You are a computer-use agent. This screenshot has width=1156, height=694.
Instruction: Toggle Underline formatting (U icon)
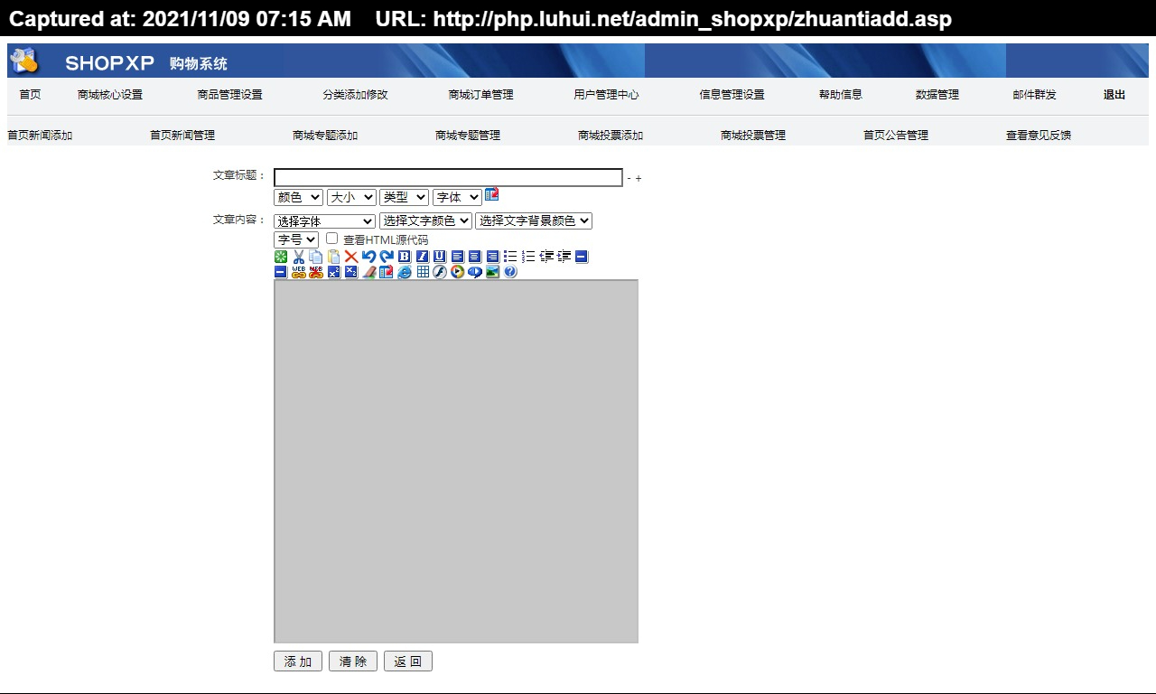point(439,257)
